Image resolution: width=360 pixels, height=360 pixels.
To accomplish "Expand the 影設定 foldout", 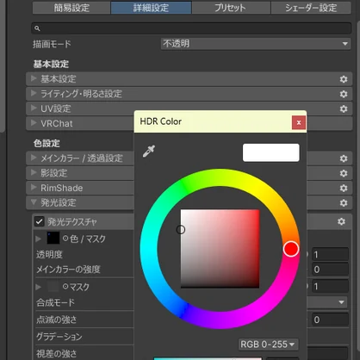I will [x=34, y=172].
